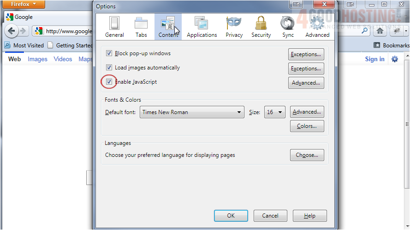Uncheck Load images automatically
This screenshot has height=230, width=410.
click(109, 68)
